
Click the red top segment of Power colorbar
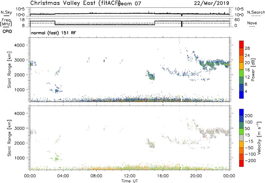click(x=241, y=44)
